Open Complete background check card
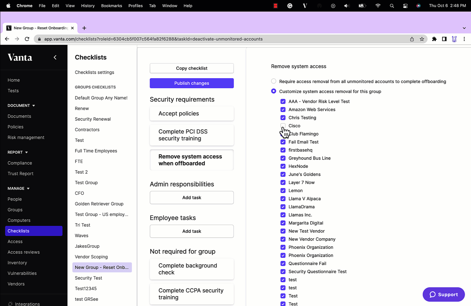This screenshot has height=306, width=471. [192, 269]
